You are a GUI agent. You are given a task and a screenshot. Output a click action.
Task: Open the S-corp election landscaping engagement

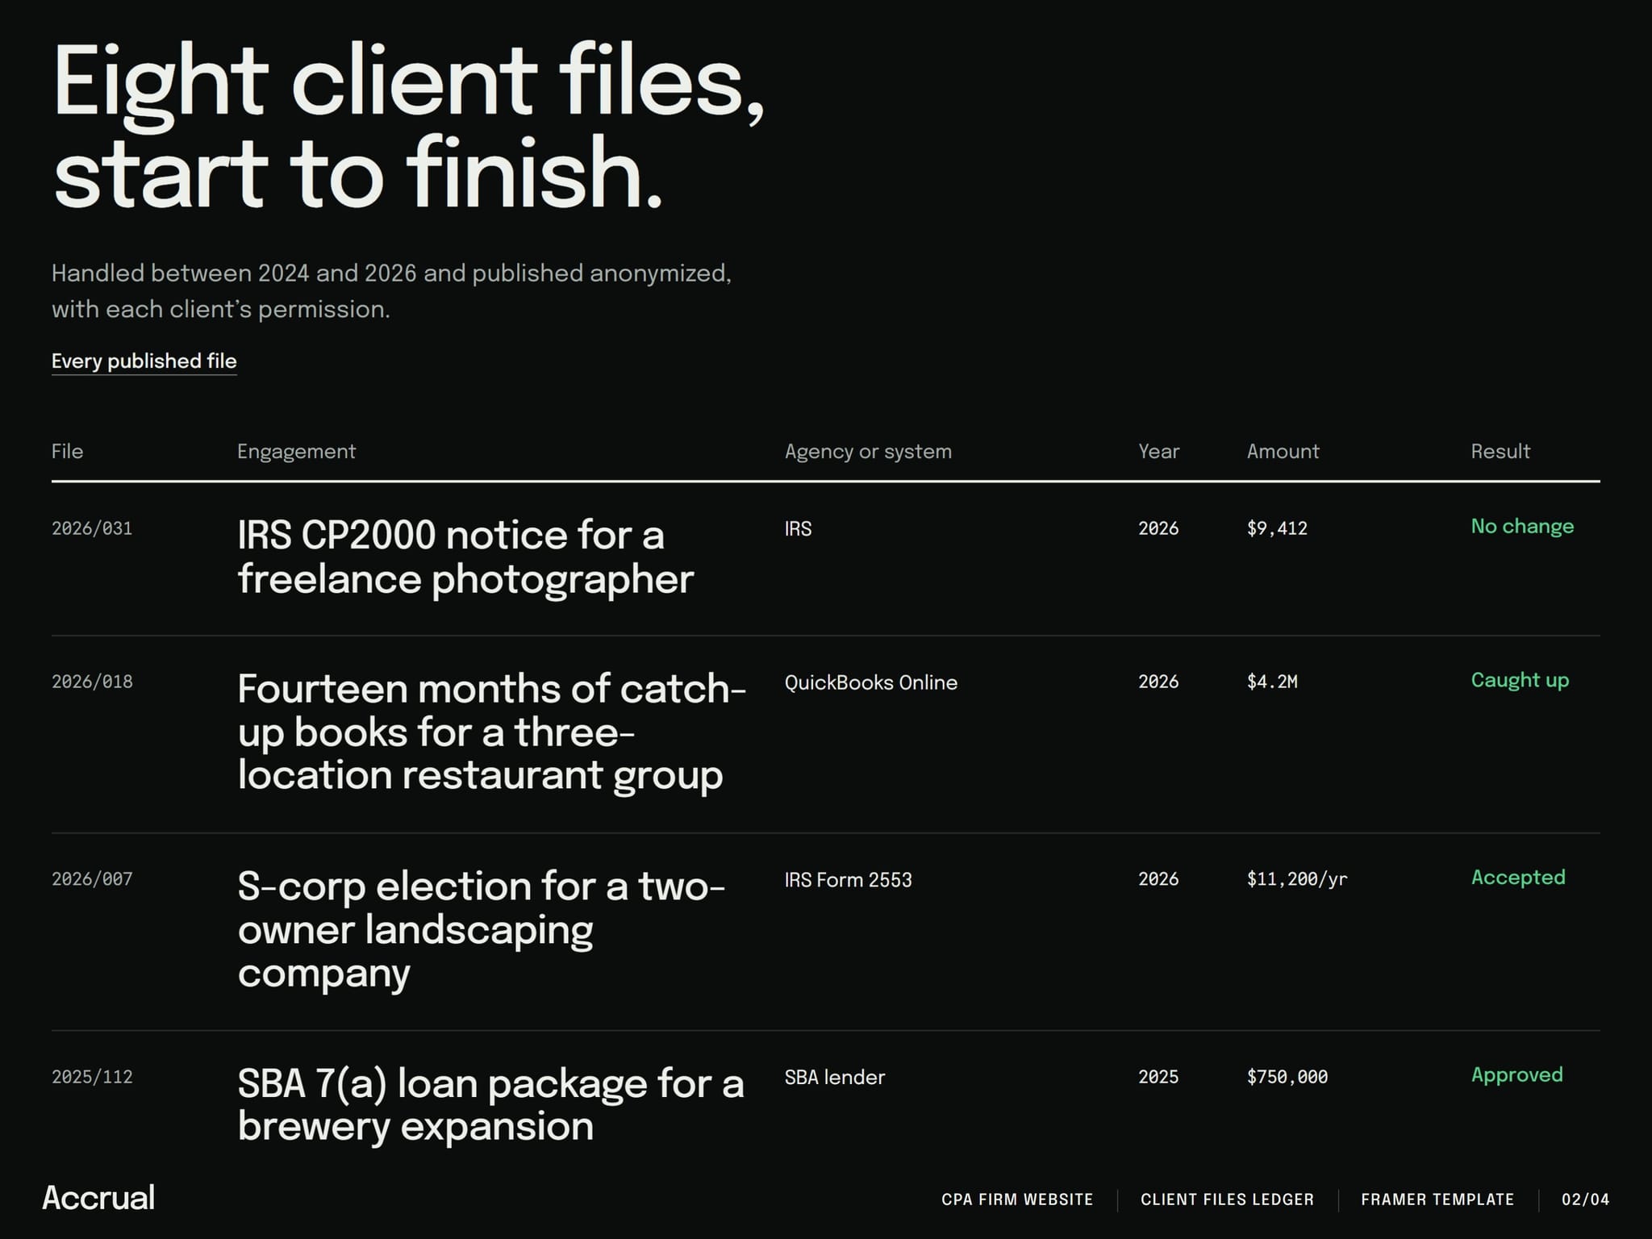click(x=482, y=929)
